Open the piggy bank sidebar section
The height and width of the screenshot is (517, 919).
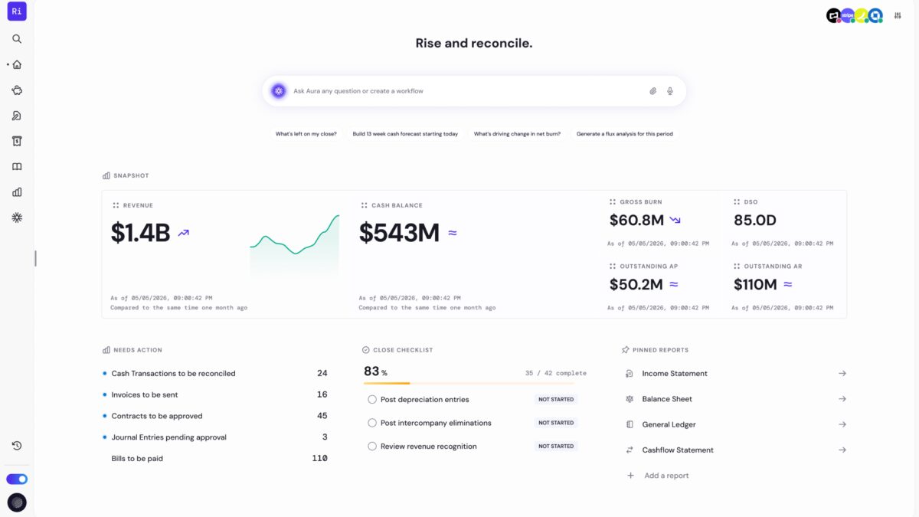pos(17,90)
